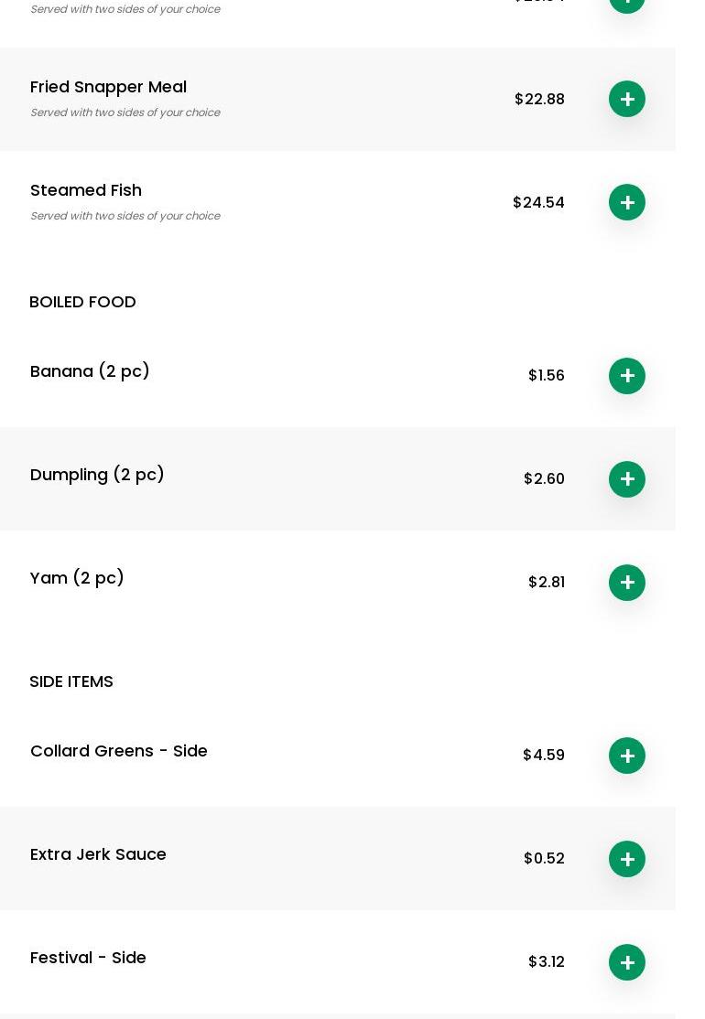Add Steamed Fish using plus icon
The height and width of the screenshot is (1019, 705).
tap(627, 202)
